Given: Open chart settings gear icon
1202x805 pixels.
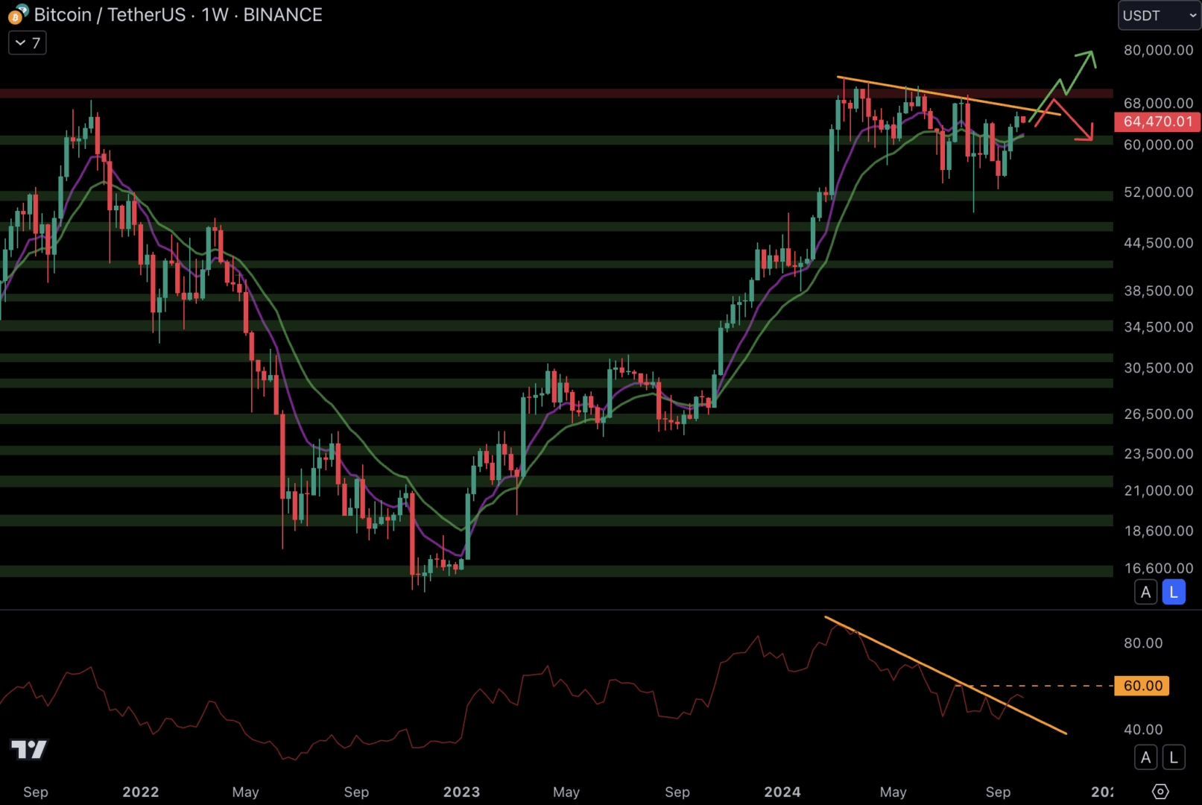Looking at the screenshot, I should pos(1160,791).
